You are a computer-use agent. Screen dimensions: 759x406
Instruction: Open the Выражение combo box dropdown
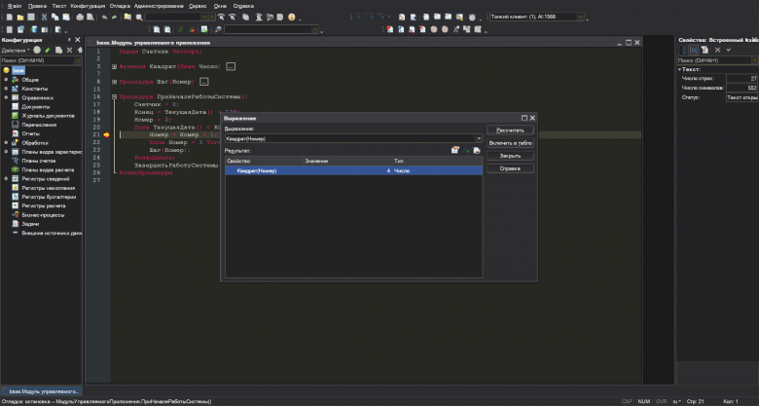coord(478,138)
